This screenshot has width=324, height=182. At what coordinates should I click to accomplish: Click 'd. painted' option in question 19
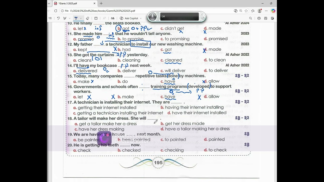tap(214, 140)
